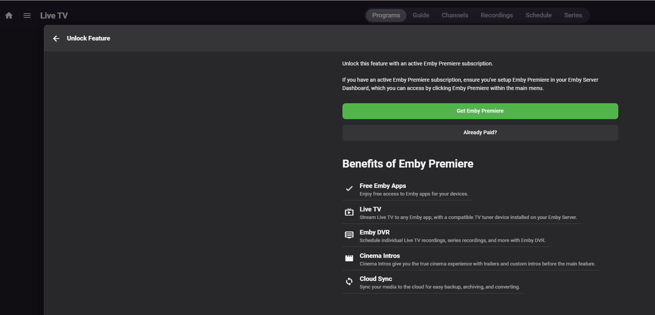Switch to the Programs tab
Viewport: 655px width, 315px height.
[386, 16]
